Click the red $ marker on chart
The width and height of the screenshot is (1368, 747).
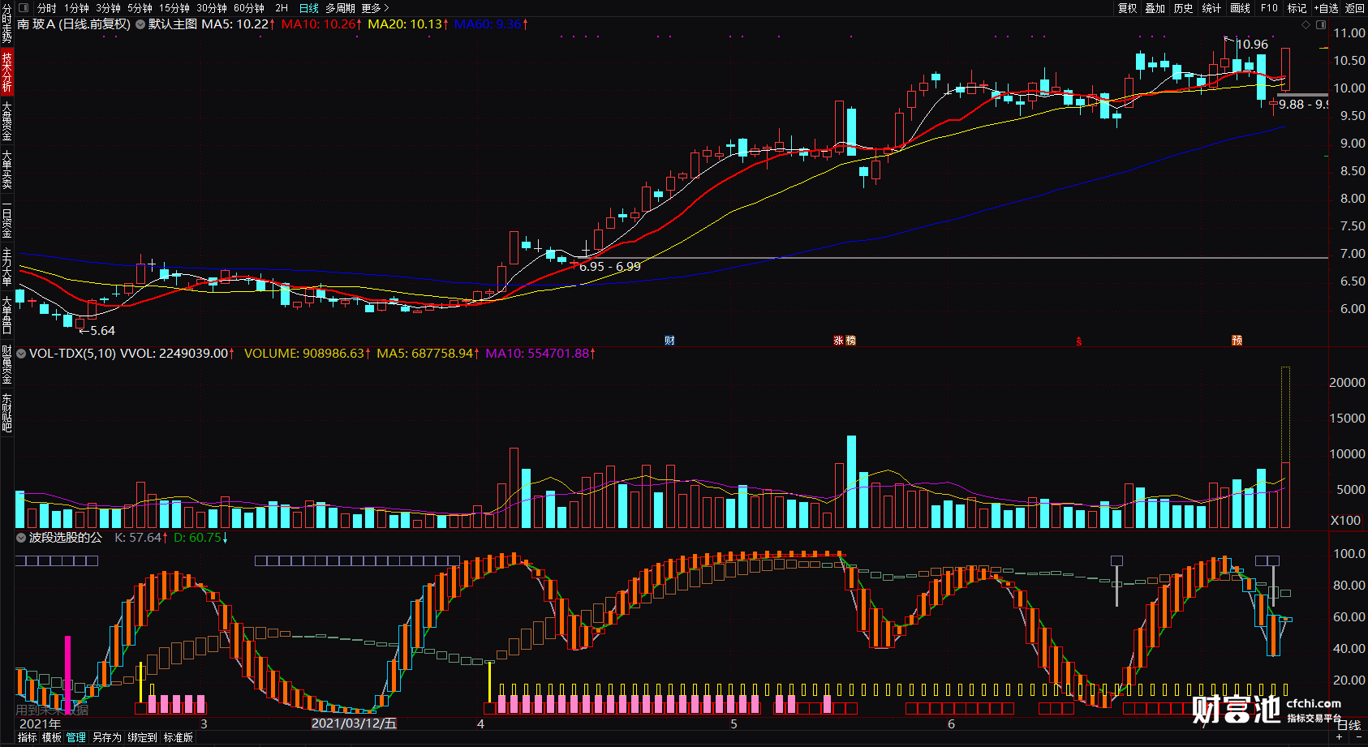pyautogui.click(x=1078, y=341)
